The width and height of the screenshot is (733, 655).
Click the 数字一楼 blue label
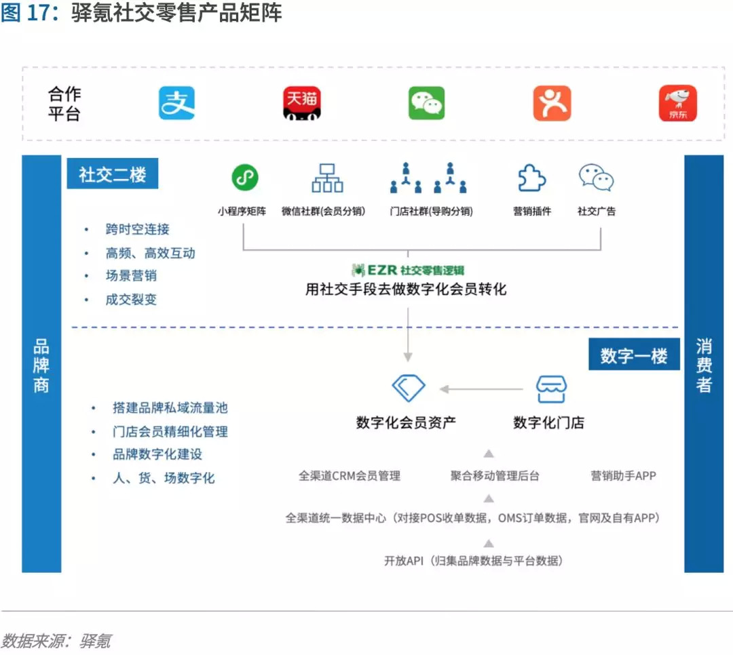633,355
